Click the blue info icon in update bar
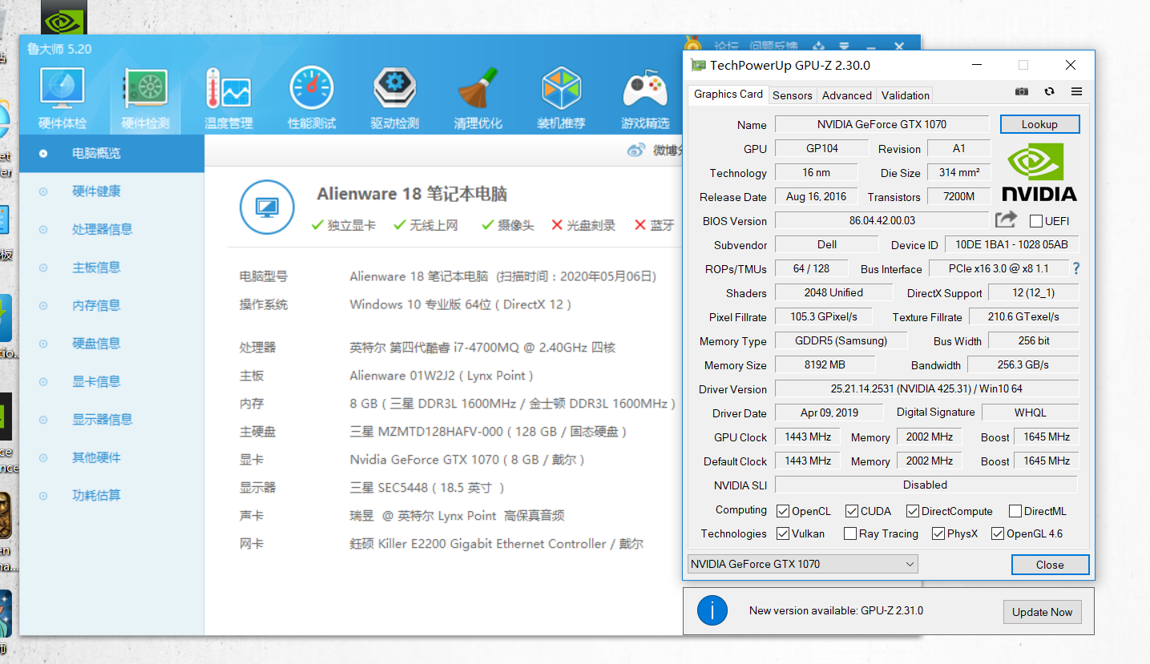 712,610
